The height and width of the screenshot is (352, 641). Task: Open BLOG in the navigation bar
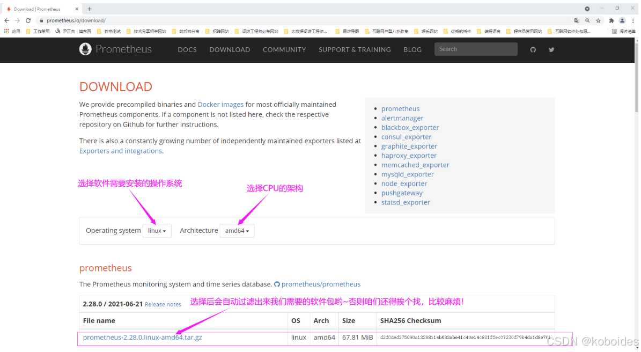coord(412,49)
